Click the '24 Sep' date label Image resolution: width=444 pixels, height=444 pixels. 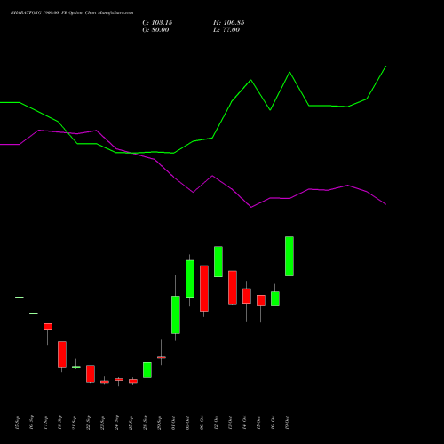coord(116,423)
